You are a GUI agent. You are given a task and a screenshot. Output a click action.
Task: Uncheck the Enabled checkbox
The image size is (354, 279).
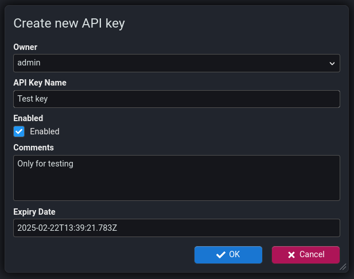click(19, 131)
